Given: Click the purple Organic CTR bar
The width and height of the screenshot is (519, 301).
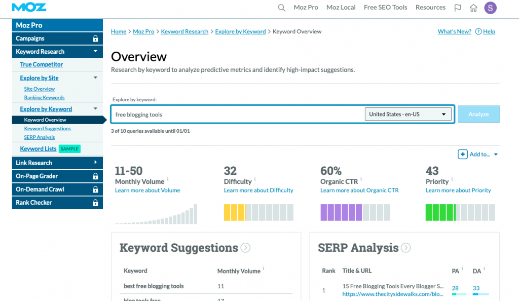Looking at the screenshot, I should [x=355, y=212].
